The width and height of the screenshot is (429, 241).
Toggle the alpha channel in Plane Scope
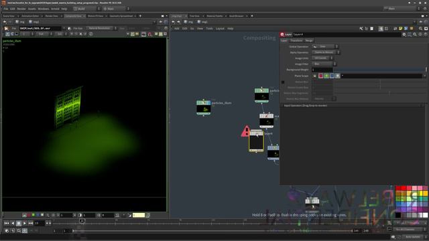[x=338, y=76]
